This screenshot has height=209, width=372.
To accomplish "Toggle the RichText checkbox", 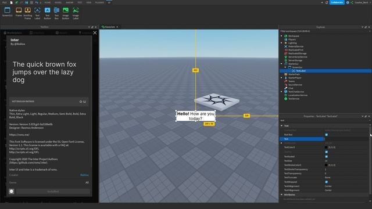I will [x=327, y=135].
